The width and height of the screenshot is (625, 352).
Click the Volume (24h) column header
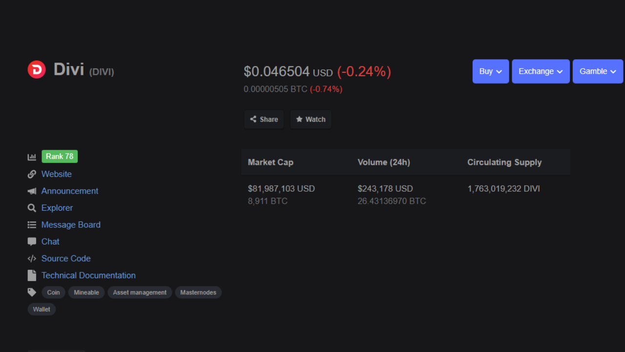click(x=384, y=162)
